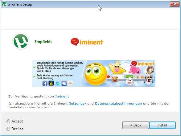Viewport: 181px width, 136px height.
Task: Open the Datenschutzbestimmungen link
Action: pos(118,103)
